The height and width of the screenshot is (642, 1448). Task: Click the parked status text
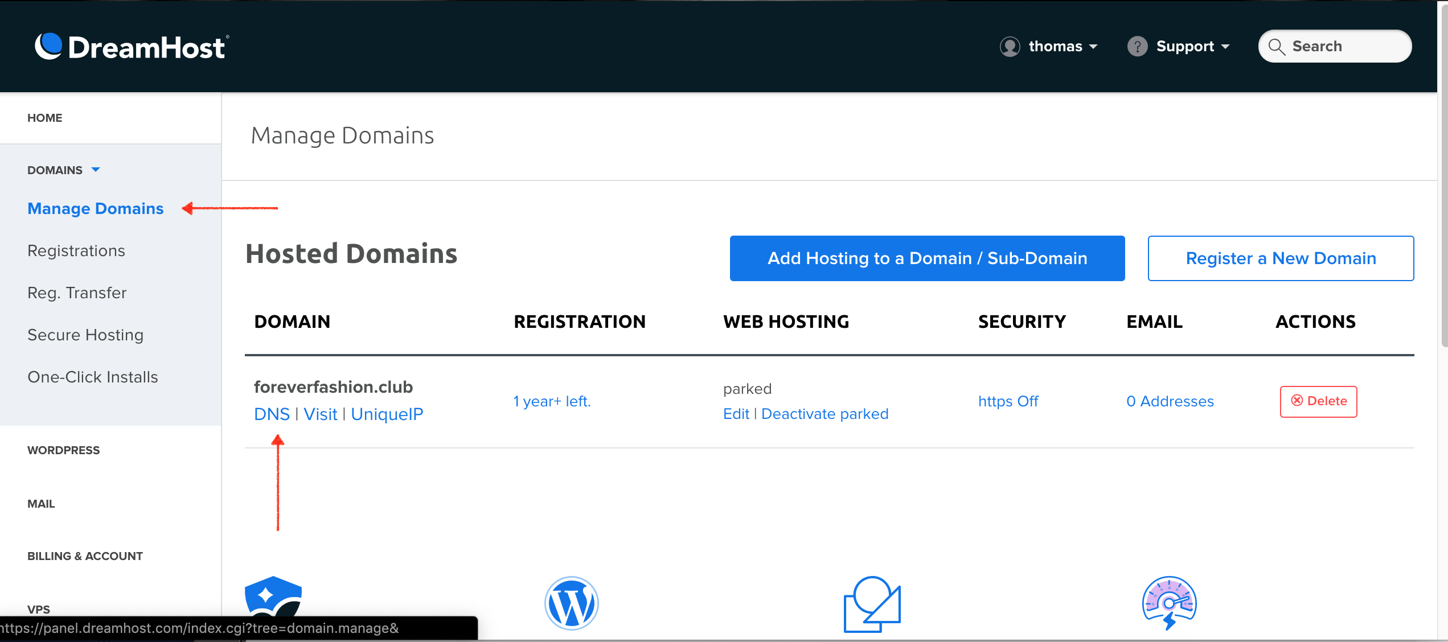point(747,389)
